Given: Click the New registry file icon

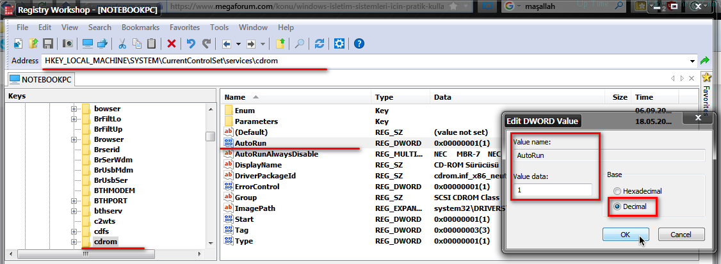Looking at the screenshot, I should click(x=19, y=43).
